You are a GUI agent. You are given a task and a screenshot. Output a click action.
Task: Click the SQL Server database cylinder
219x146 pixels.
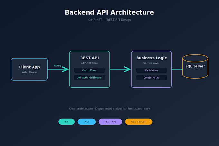[195, 66]
